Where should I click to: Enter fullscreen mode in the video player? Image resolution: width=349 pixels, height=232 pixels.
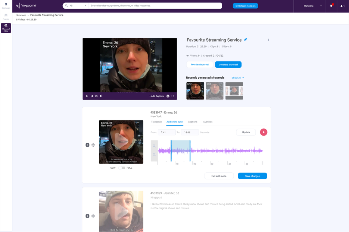[172, 96]
